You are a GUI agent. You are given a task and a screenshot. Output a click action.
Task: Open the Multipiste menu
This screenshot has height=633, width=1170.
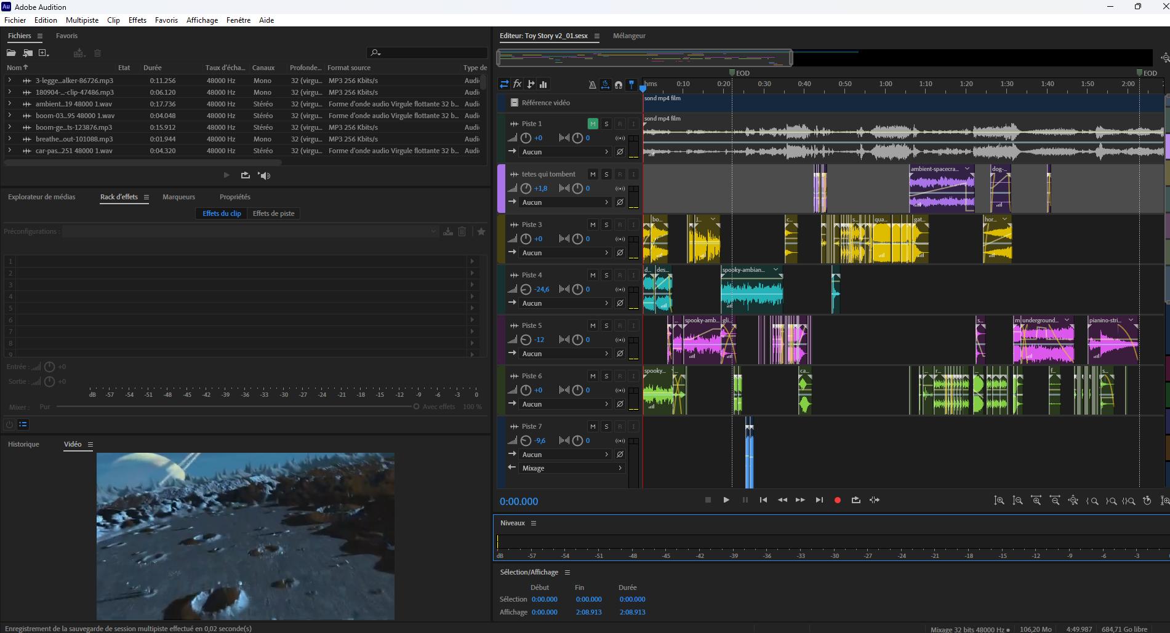82,20
